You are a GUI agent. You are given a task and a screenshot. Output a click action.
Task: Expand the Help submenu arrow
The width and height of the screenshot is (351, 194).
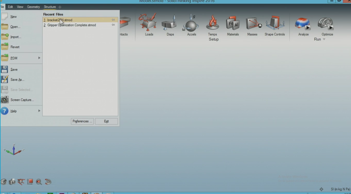pyautogui.click(x=39, y=111)
